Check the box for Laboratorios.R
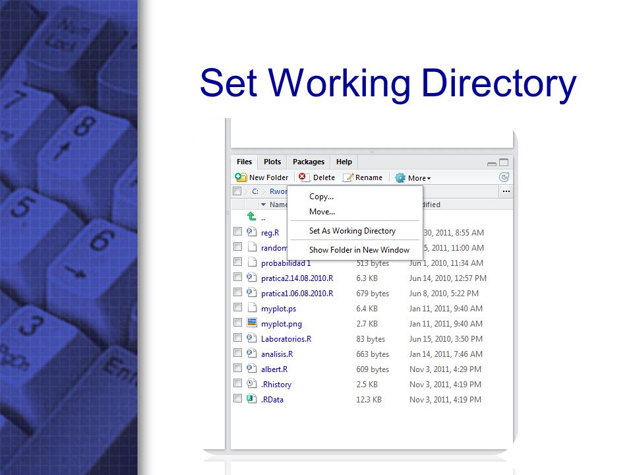The height and width of the screenshot is (475, 633). tap(238, 338)
